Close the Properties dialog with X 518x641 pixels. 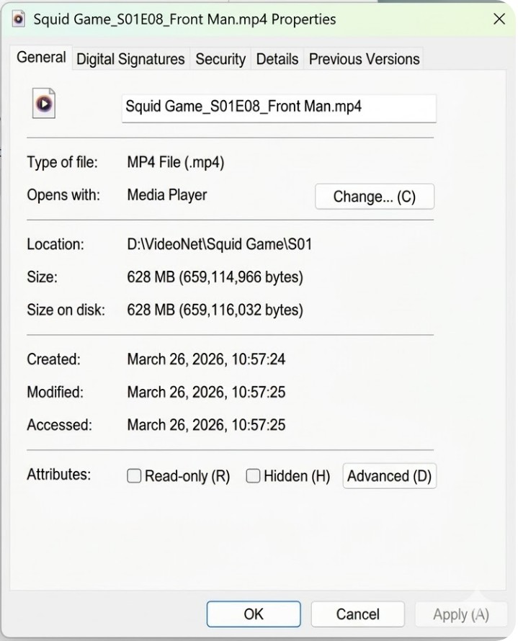[x=499, y=19]
